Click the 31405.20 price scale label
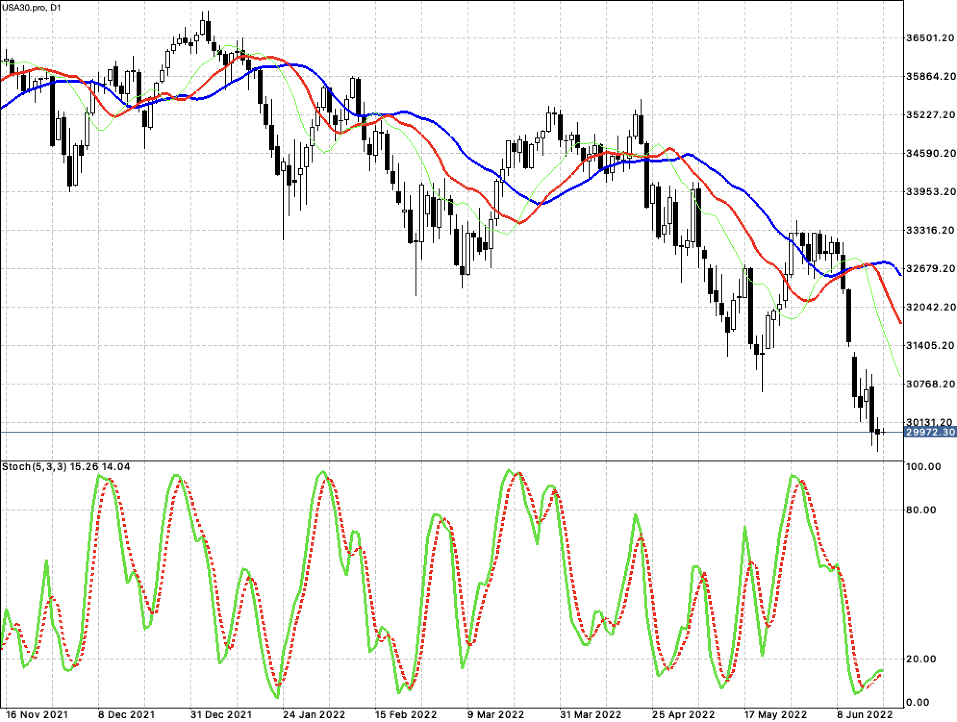This screenshot has height=722, width=957. pos(930,346)
